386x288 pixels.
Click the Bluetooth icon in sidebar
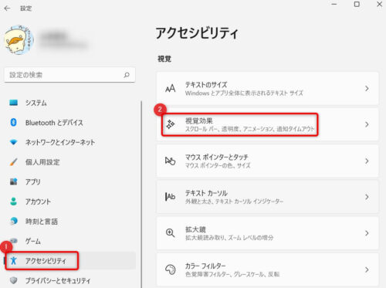click(13, 122)
